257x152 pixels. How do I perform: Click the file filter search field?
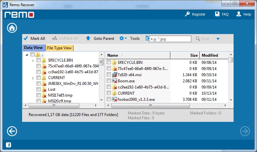170,39
